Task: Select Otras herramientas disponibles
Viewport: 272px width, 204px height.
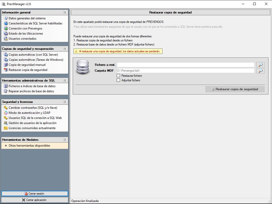Action: (x=29, y=146)
